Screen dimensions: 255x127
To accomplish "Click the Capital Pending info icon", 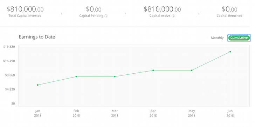I will [106, 16].
